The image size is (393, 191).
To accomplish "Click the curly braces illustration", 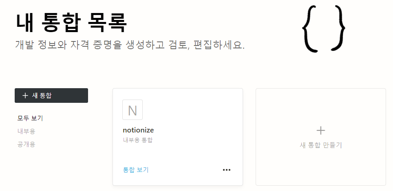I will [x=324, y=28].
